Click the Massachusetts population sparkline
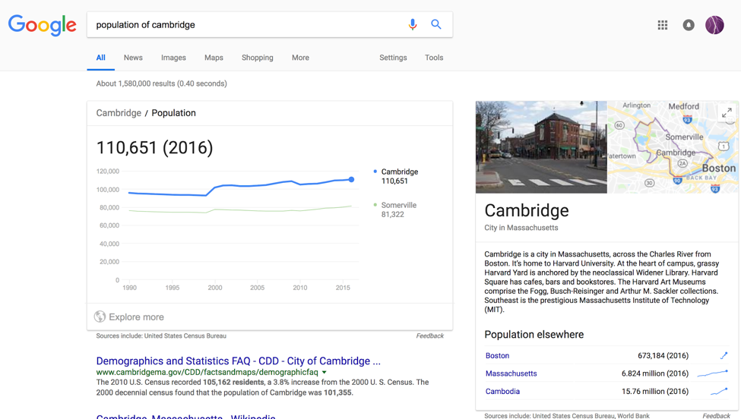Viewport: 741px width, 419px height. coord(713,373)
